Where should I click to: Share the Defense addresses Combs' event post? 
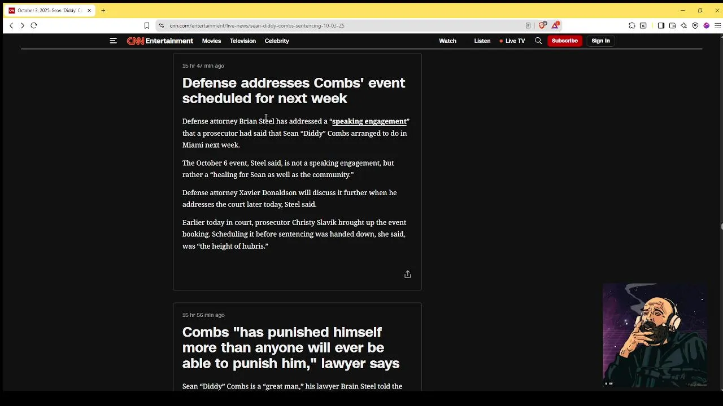click(408, 274)
